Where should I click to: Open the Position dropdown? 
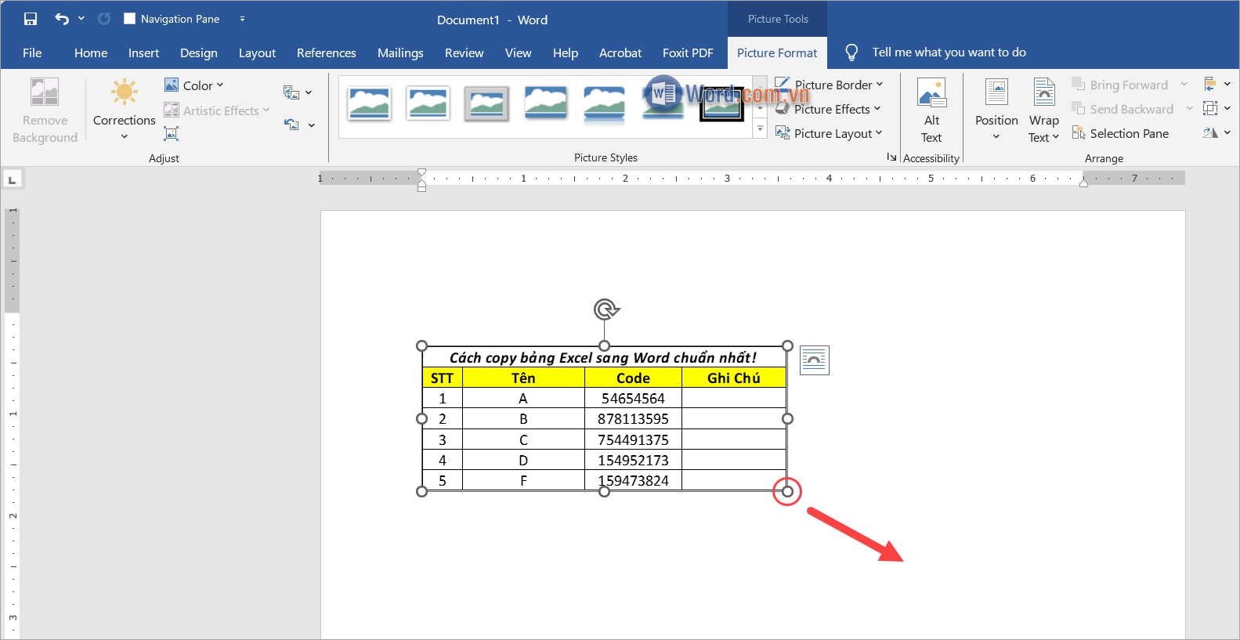click(x=996, y=110)
